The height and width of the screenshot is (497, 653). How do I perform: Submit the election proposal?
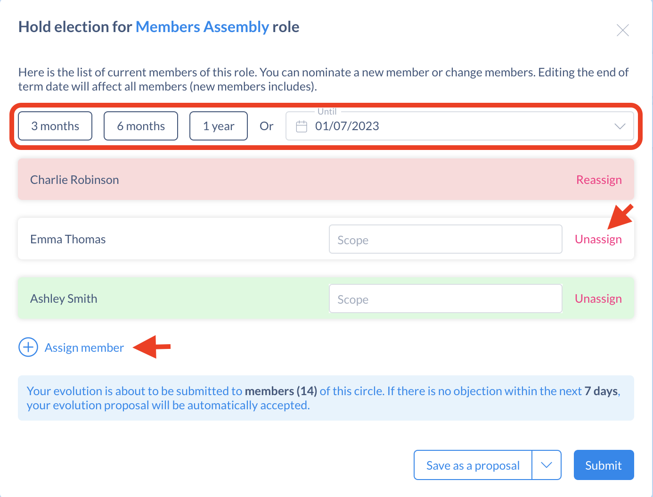click(x=604, y=465)
